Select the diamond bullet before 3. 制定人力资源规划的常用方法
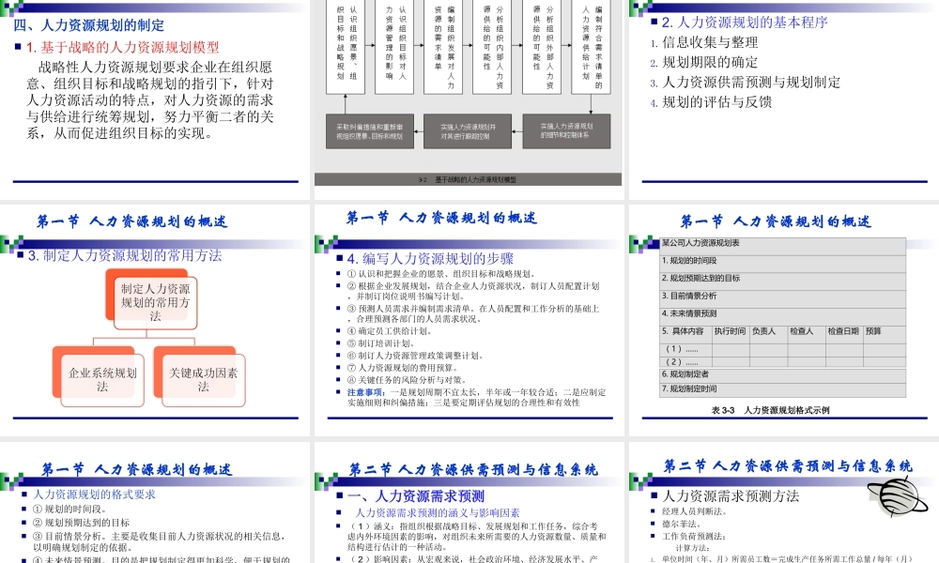The height and width of the screenshot is (563, 939). (21, 254)
